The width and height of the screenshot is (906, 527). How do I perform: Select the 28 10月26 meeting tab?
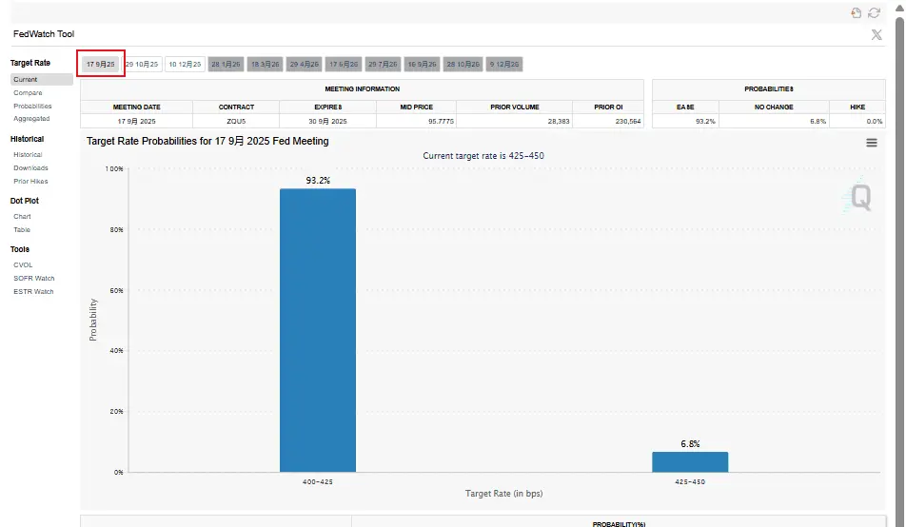tap(463, 64)
